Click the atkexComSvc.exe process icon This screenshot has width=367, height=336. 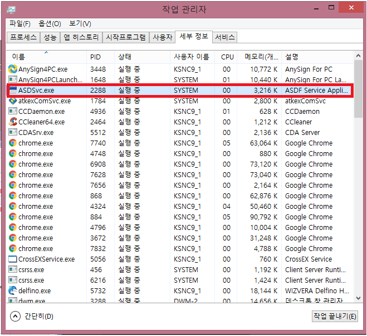pos(13,101)
